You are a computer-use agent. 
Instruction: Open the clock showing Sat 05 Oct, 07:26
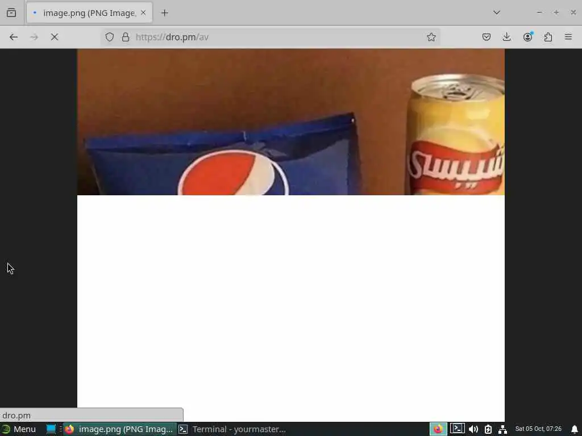(x=538, y=429)
